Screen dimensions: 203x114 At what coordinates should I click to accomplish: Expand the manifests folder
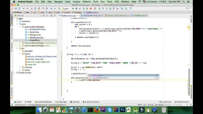click(x=17, y=21)
